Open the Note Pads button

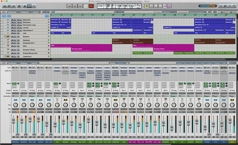225,6
